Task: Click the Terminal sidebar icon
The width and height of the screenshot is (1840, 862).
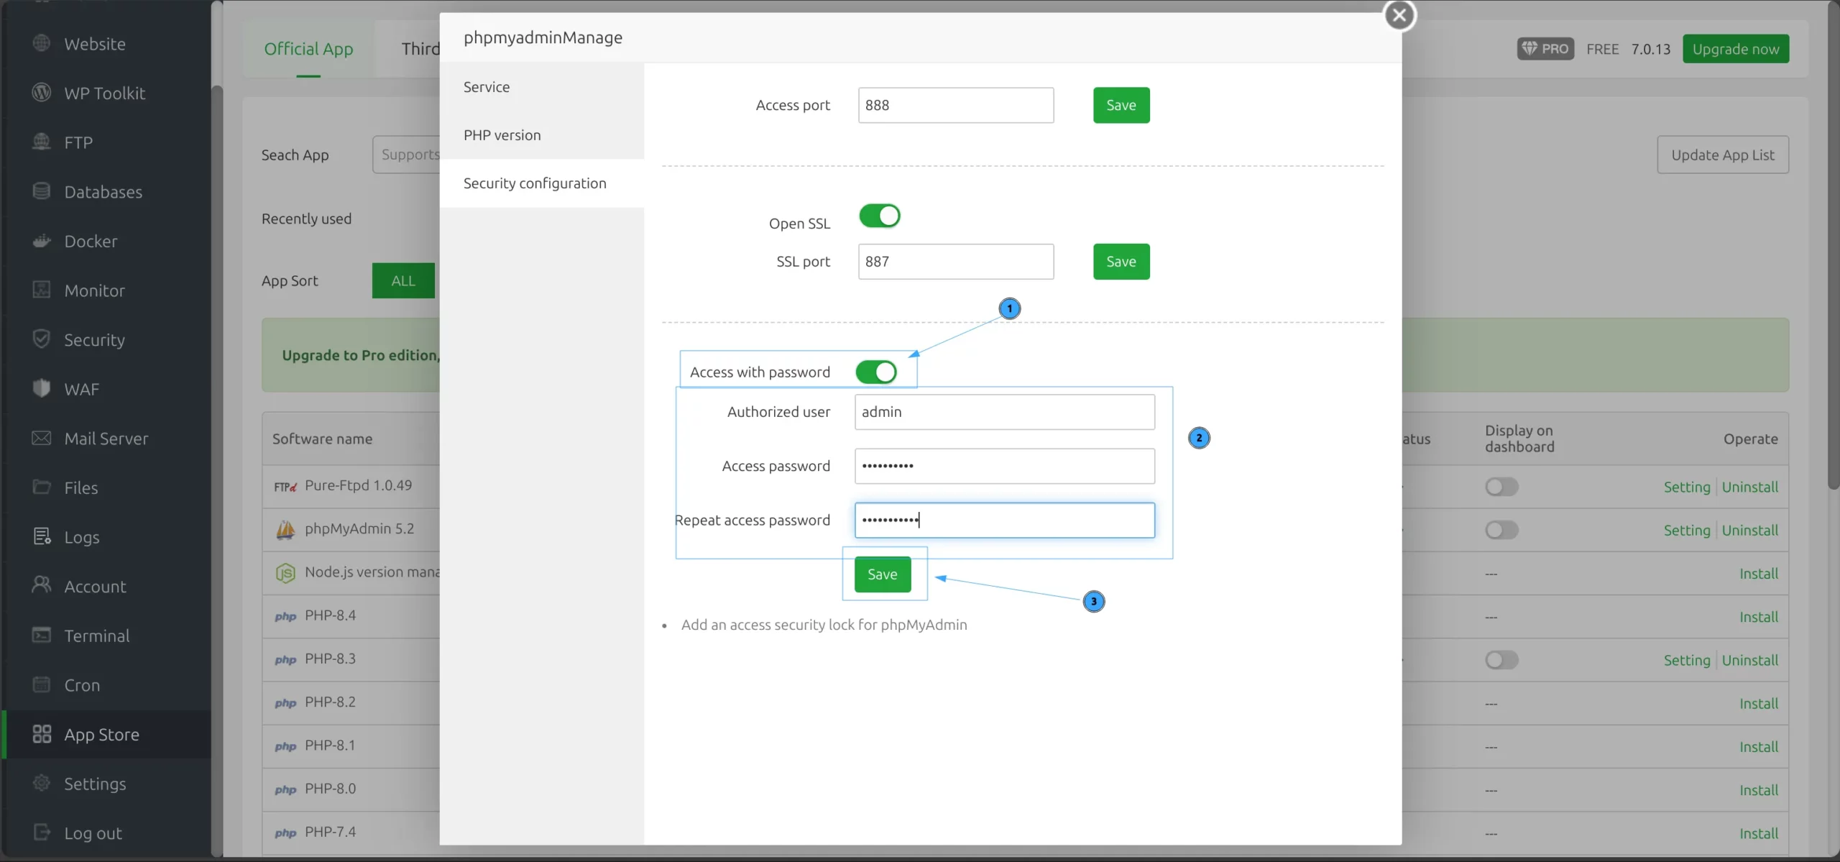Action: 42,635
